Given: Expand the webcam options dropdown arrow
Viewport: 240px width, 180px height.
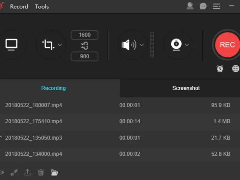Looking at the screenshot, I should tap(187, 45).
